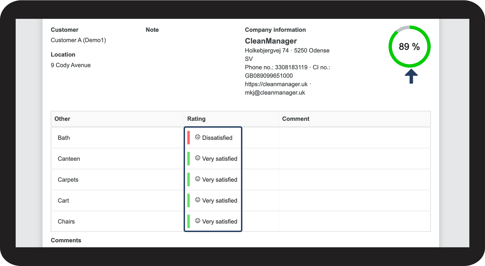Click the Comment column header
Image resolution: width=485 pixels, height=266 pixels.
(x=296, y=119)
